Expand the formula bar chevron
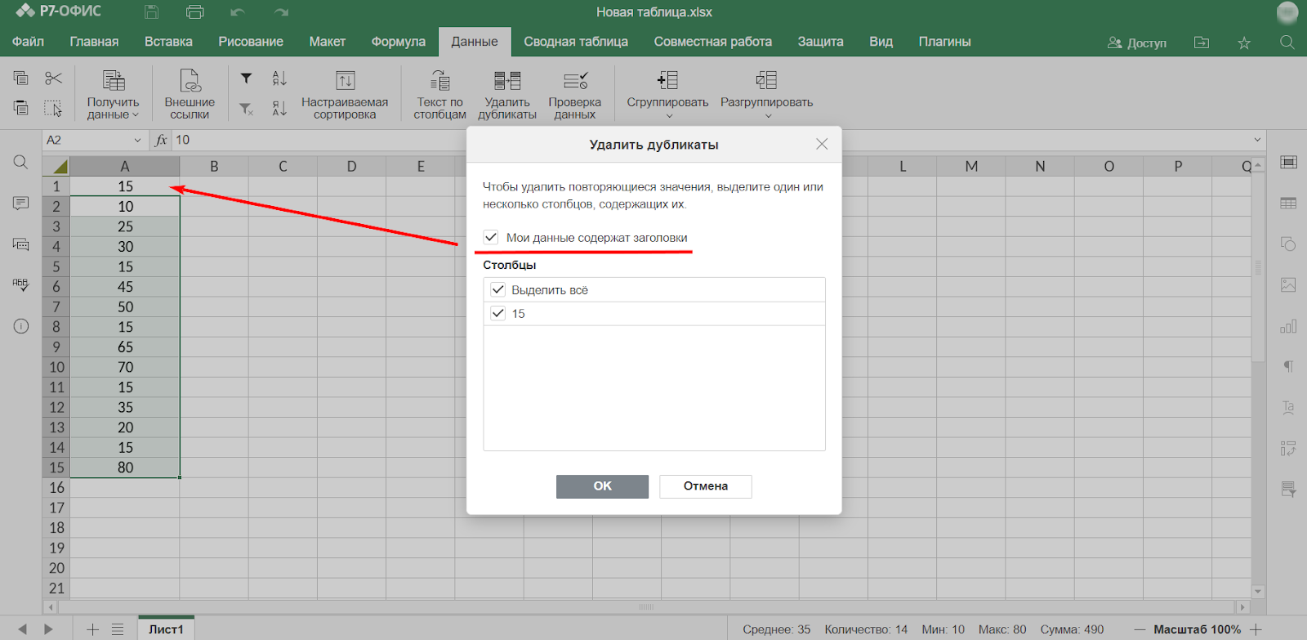1307x640 pixels. pos(1257,140)
